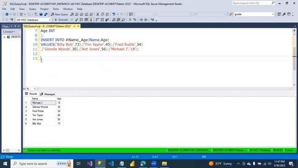Open the Help menu
Viewport: 298px width, 168px height.
(x=80, y=9)
